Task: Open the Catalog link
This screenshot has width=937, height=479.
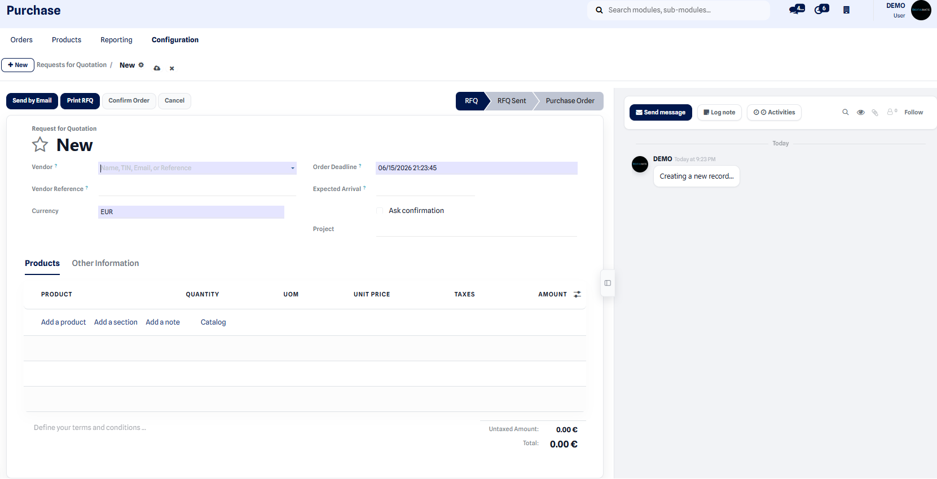Action: 213,322
